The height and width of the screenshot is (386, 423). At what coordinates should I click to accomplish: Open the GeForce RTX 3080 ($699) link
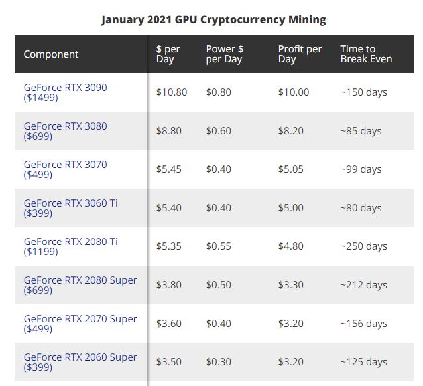coord(65,131)
